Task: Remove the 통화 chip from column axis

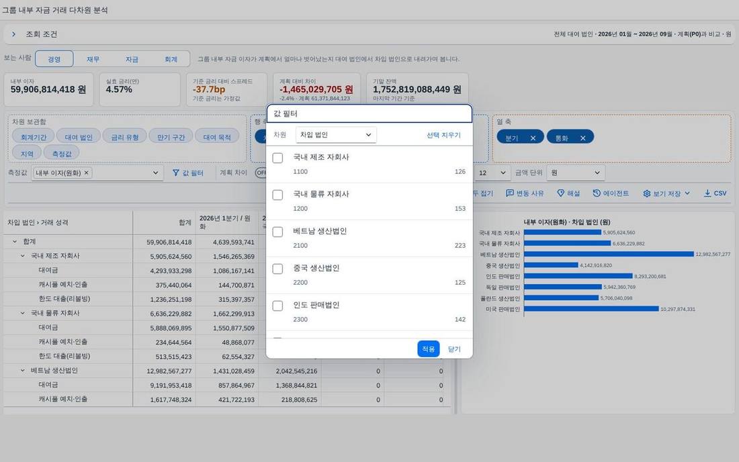Action: click(x=583, y=138)
